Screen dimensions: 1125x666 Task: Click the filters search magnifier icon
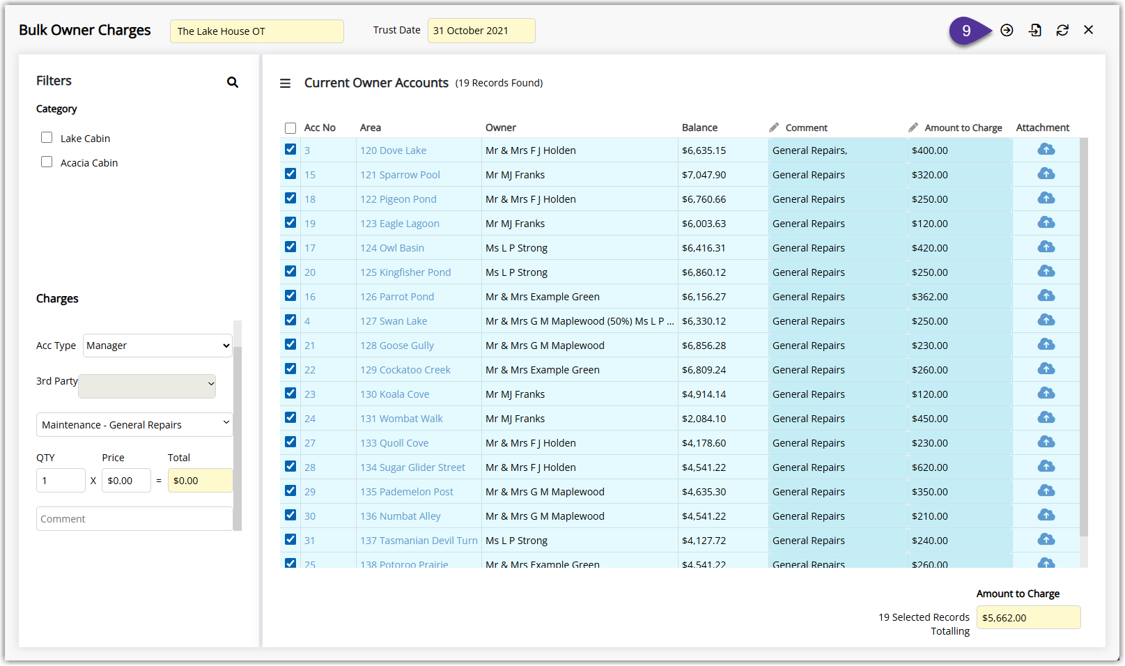233,82
